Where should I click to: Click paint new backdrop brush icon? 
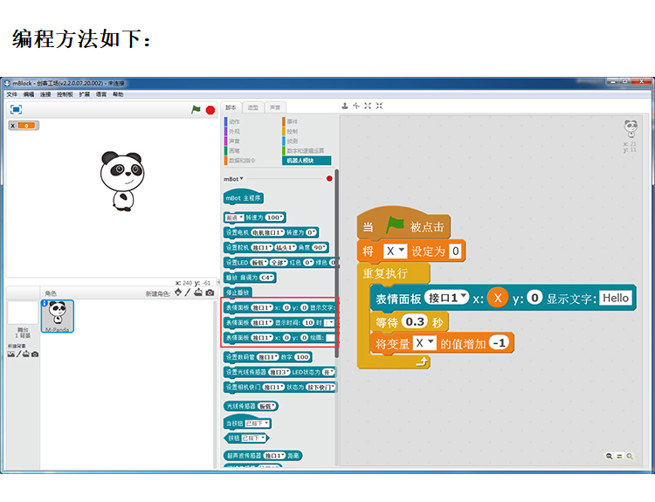point(18,354)
